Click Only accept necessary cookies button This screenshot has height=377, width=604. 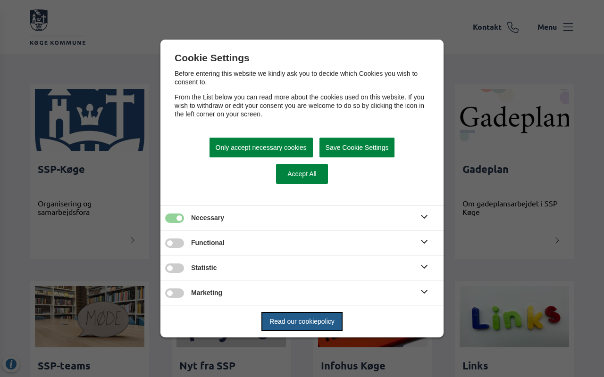261,148
